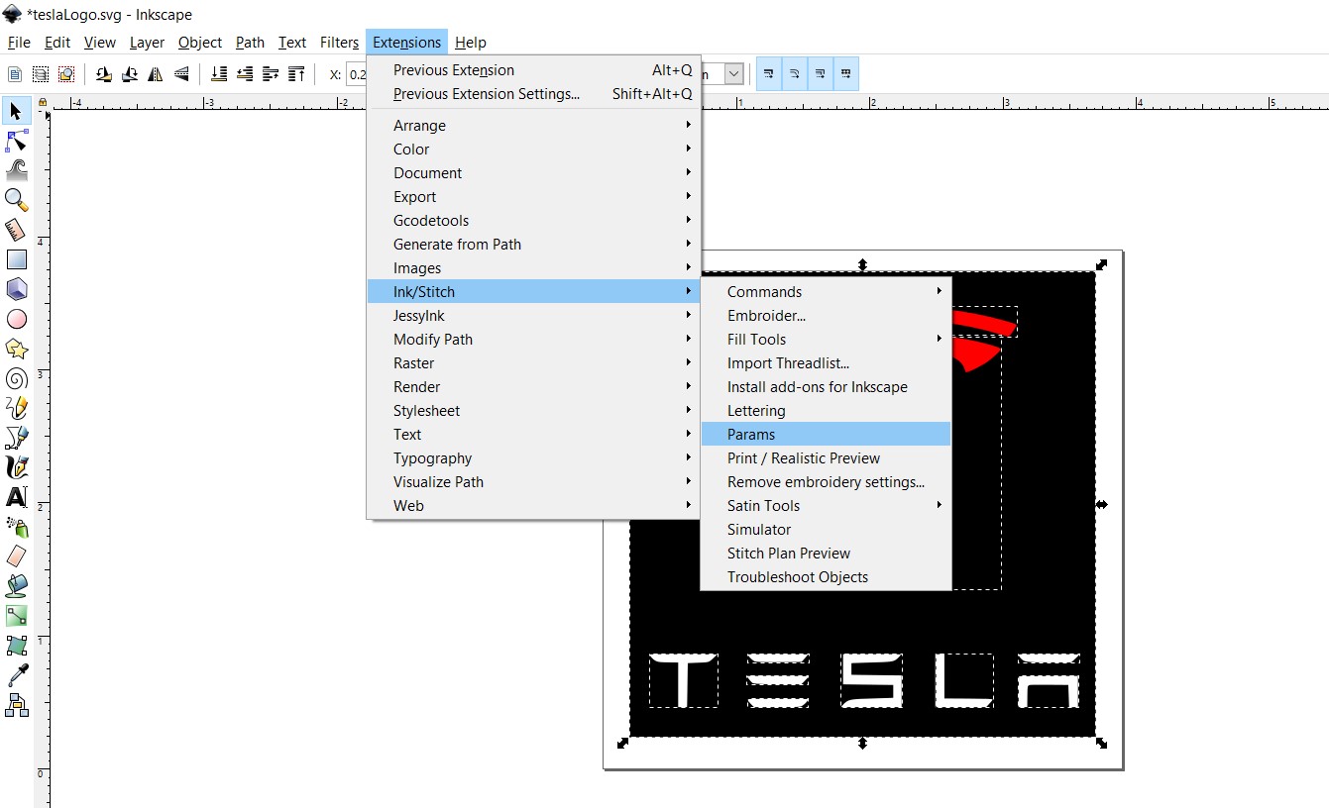
Task: Choose Params from Ink/Stitch submenu
Action: coord(826,435)
